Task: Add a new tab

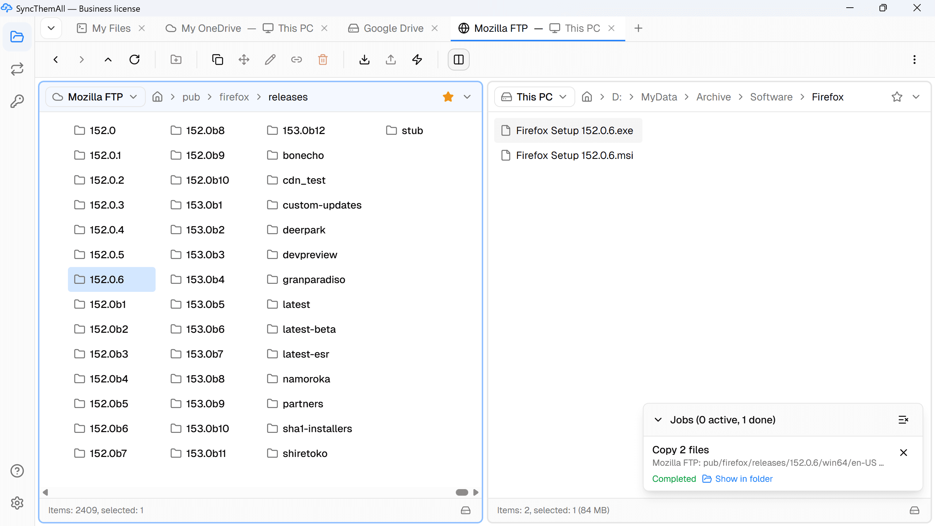Action: tap(638, 28)
